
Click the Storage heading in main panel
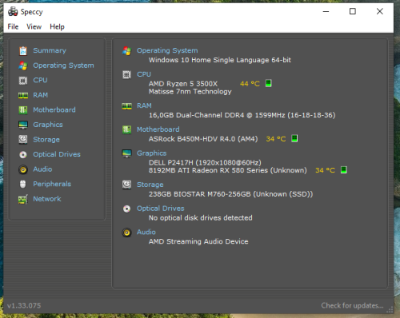[x=150, y=185]
